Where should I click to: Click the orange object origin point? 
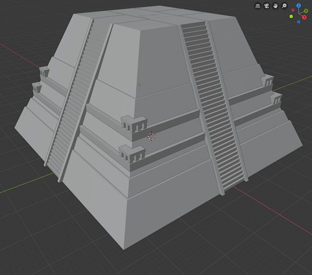point(139,85)
